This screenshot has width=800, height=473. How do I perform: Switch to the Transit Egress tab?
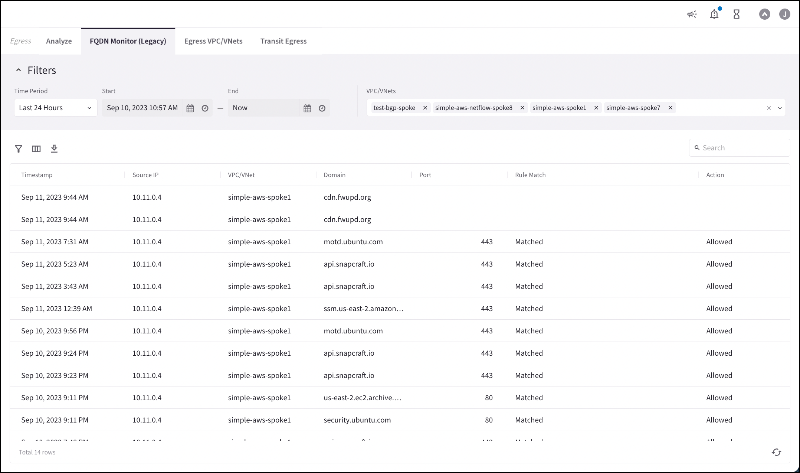[283, 41]
